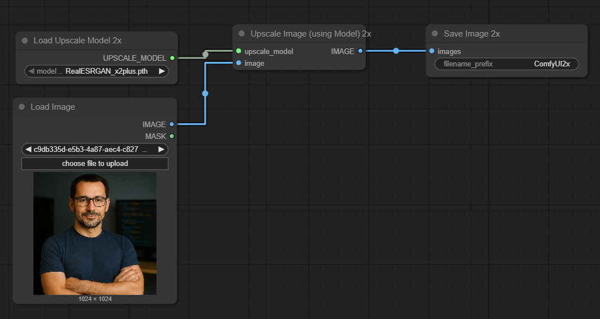
Task: Edit the filename_prefix ComfyUI2x field
Action: tap(506, 64)
